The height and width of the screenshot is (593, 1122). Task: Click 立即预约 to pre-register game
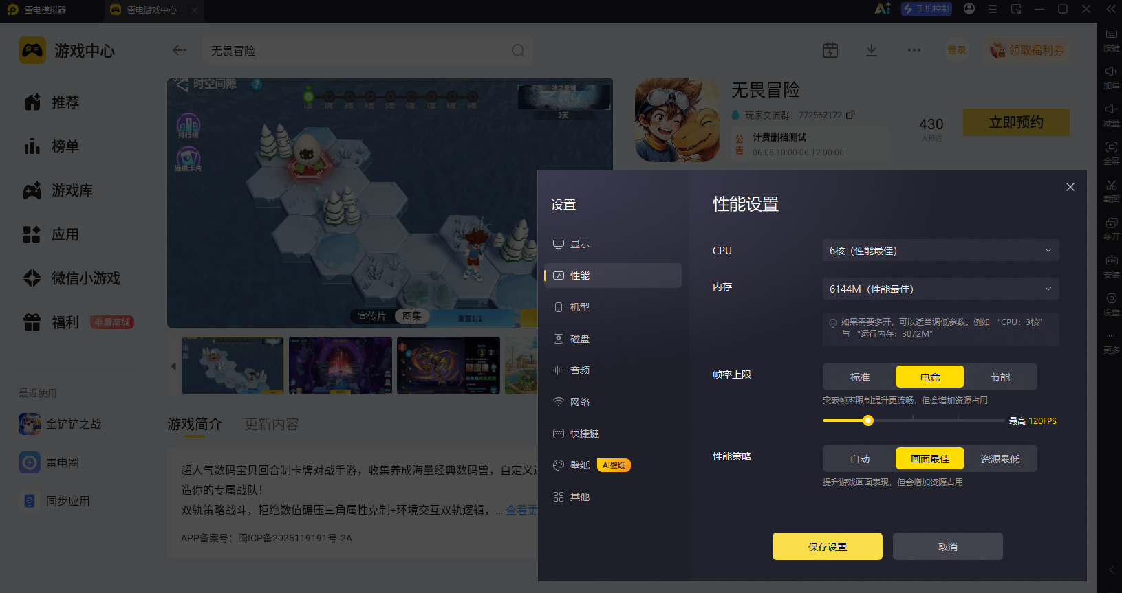pyautogui.click(x=1016, y=122)
